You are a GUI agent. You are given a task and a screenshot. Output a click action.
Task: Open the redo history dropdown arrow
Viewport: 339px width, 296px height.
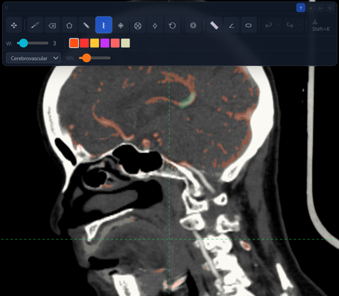point(301,24)
